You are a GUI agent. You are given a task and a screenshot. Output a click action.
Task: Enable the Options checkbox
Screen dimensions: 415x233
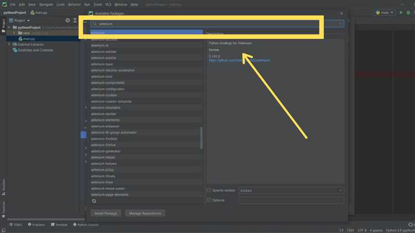209,200
